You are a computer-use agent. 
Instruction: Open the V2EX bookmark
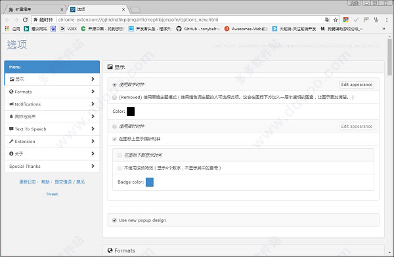click(x=68, y=29)
